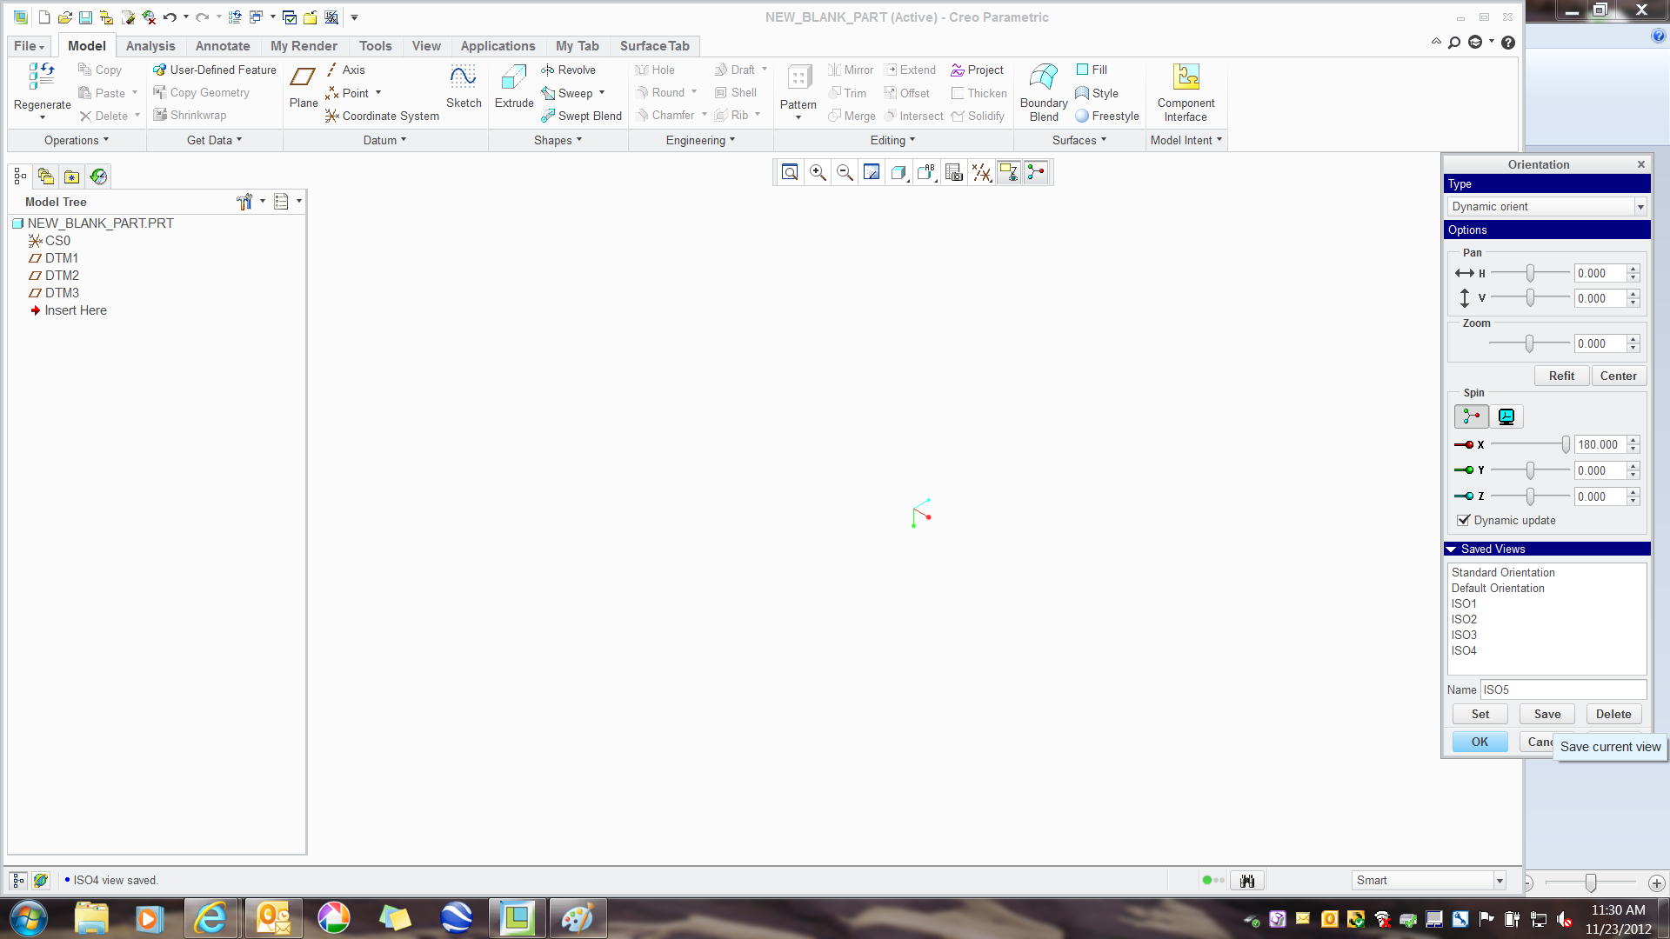This screenshot has height=939, width=1670.
Task: Click the Pan H slider handle
Action: (x=1530, y=273)
